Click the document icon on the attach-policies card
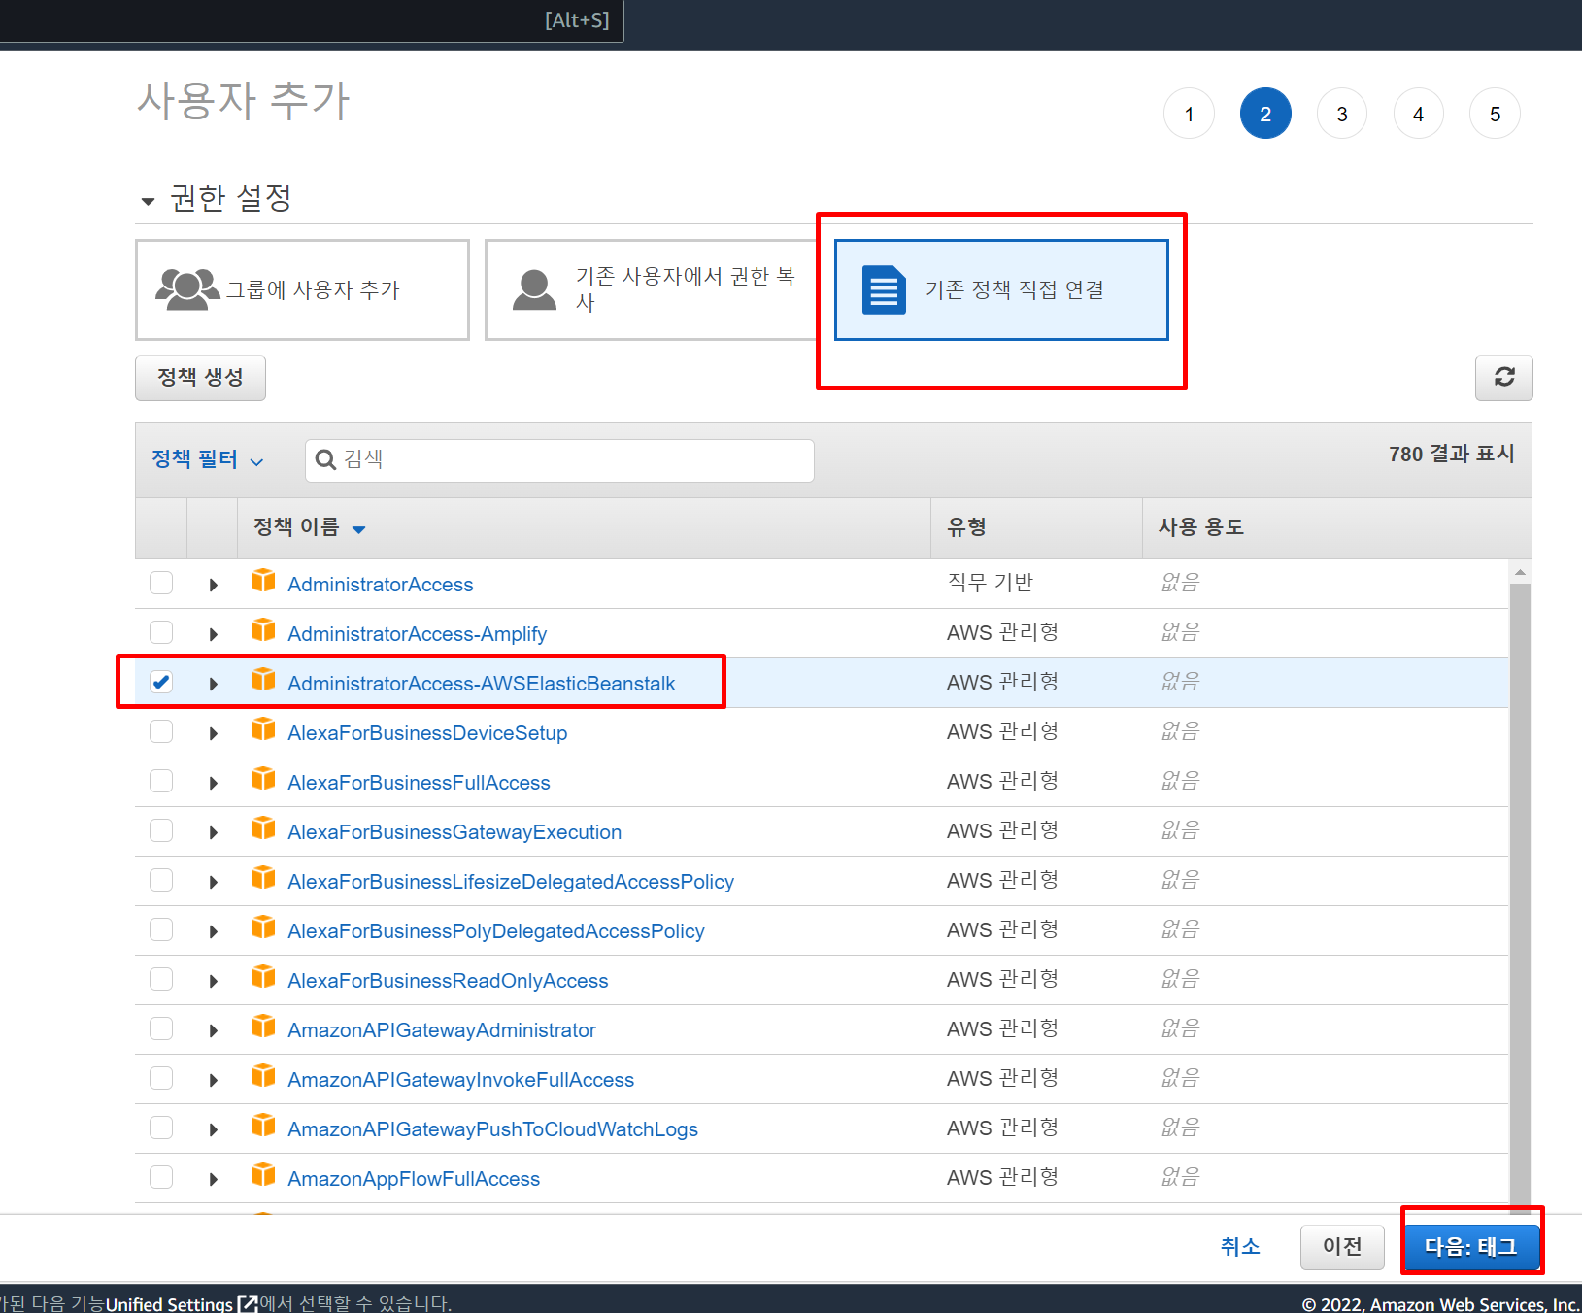This screenshot has height=1313, width=1582. pos(884,289)
